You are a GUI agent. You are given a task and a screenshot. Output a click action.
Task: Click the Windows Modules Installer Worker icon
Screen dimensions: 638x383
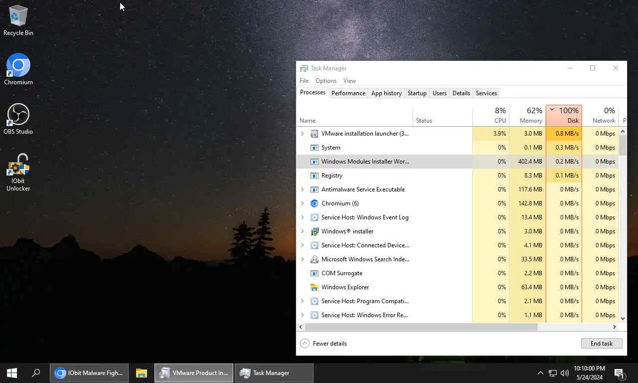click(314, 162)
